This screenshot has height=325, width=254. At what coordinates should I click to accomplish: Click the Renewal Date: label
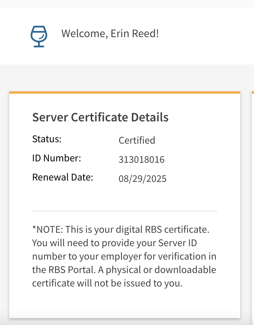point(63,177)
